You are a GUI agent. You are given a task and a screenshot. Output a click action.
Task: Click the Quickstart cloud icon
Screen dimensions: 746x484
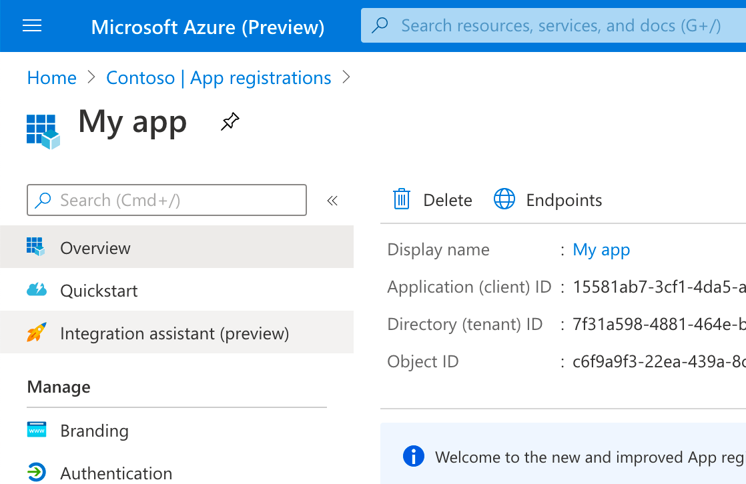(36, 289)
